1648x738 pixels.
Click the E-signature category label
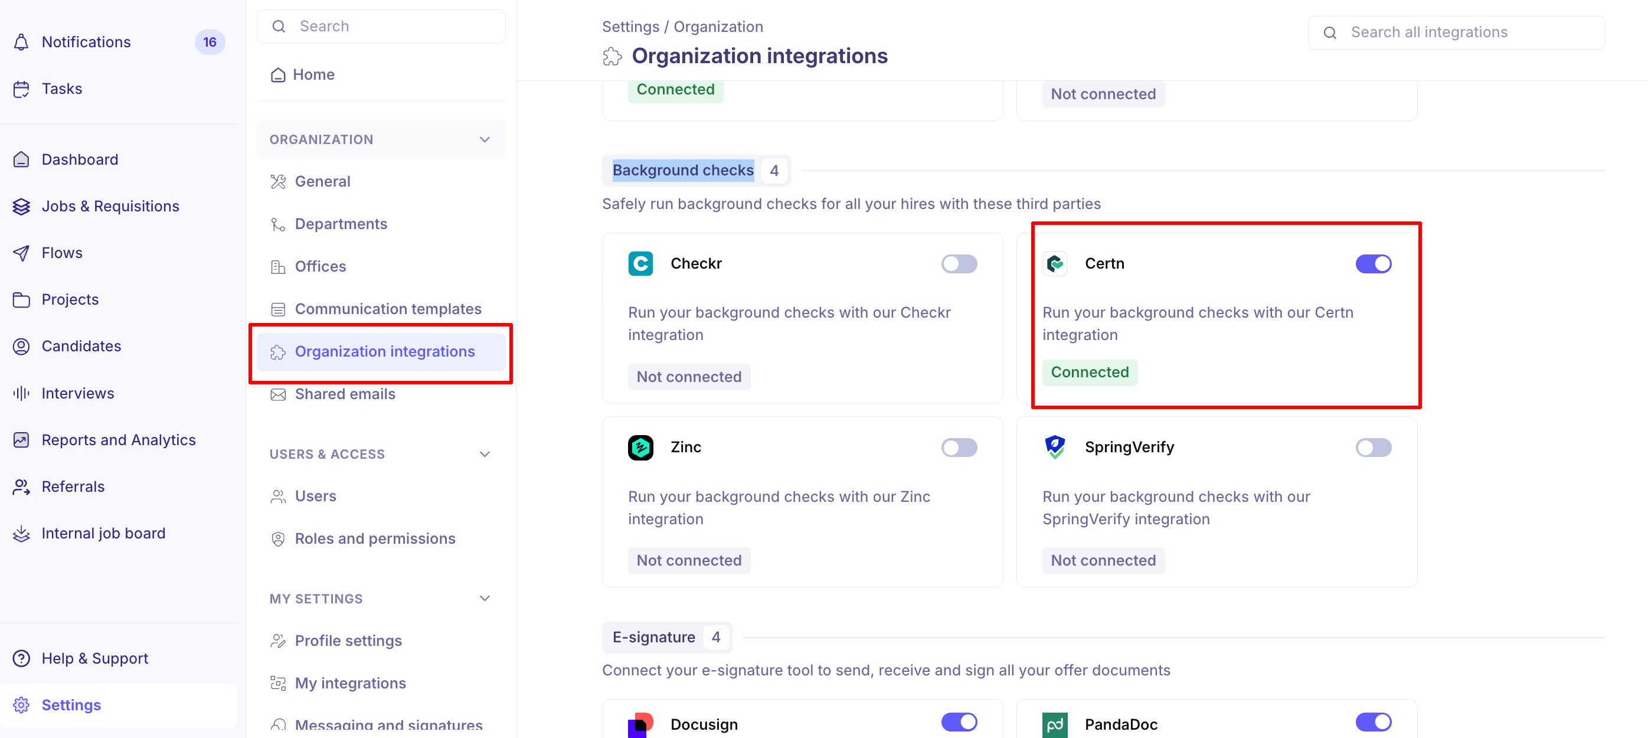[653, 638]
